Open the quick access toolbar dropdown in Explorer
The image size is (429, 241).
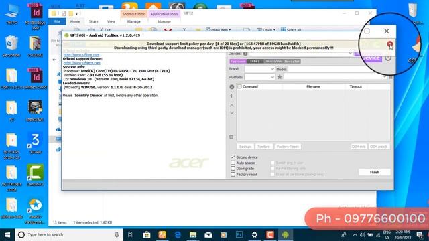tap(77, 13)
